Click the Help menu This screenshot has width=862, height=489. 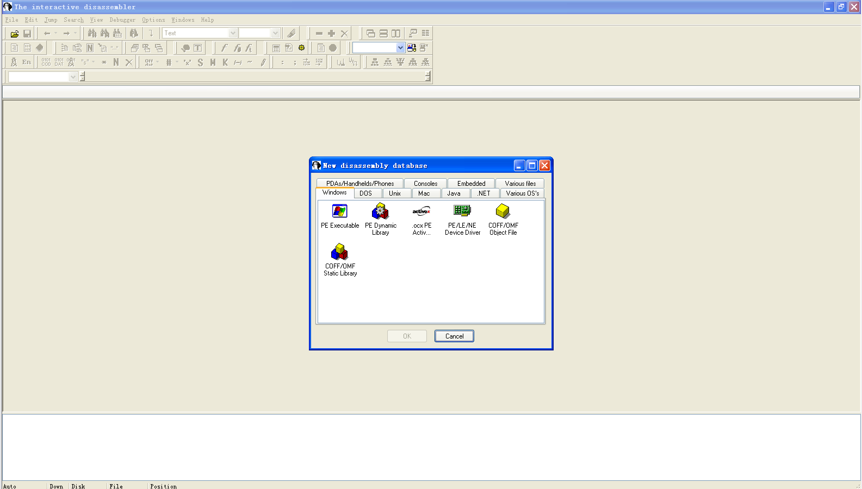[207, 20]
